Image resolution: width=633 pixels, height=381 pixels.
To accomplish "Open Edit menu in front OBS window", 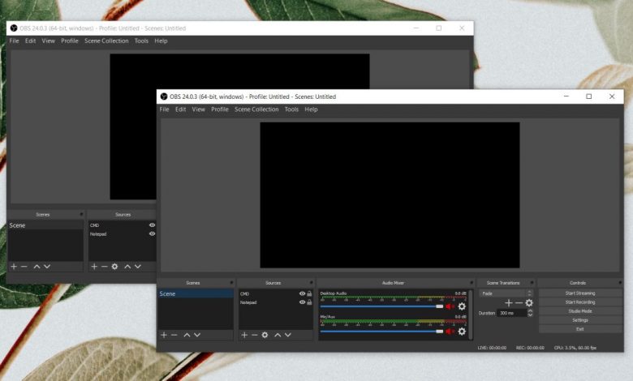I will tap(180, 109).
